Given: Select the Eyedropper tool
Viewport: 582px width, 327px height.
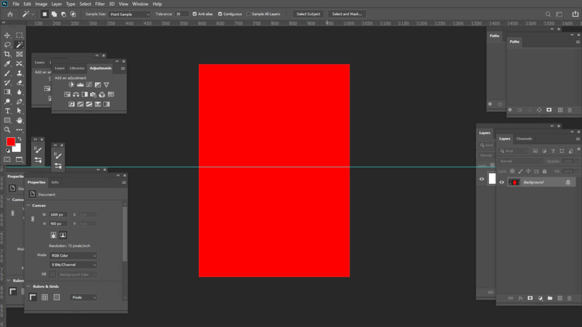Looking at the screenshot, I should pyautogui.click(x=7, y=64).
